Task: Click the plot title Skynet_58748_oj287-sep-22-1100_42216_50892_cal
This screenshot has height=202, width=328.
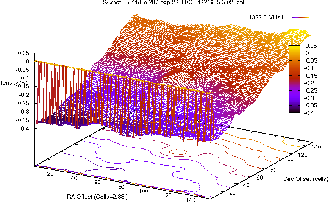Action: [x=174, y=3]
